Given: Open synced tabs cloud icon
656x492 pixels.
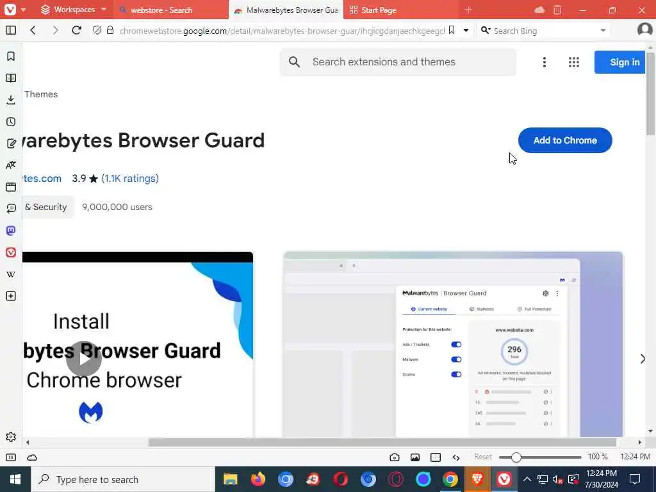Looking at the screenshot, I should tap(539, 10).
